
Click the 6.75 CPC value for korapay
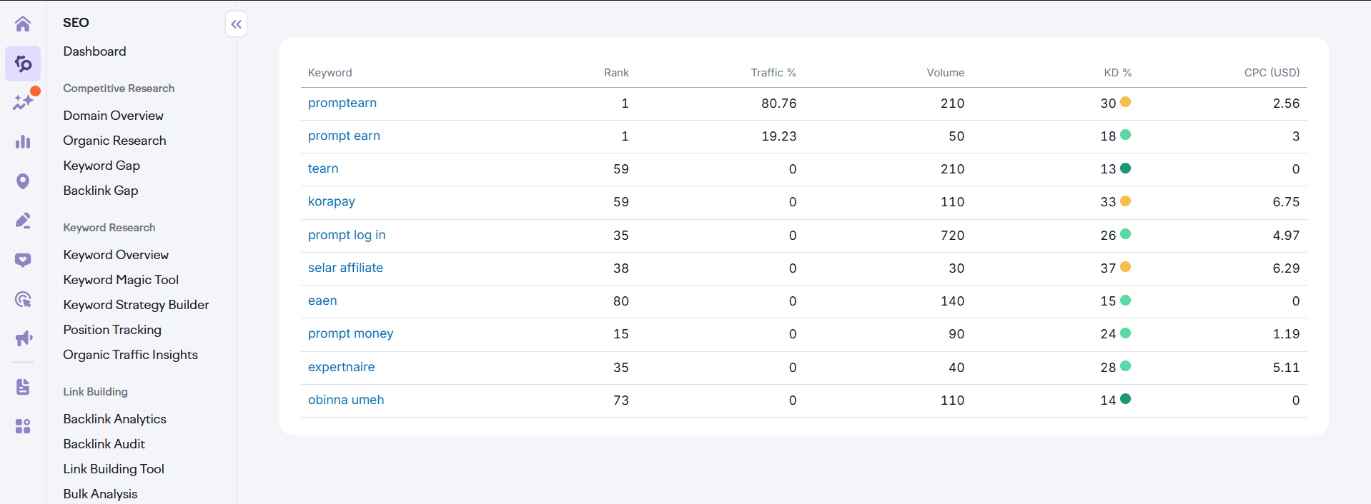coord(1286,202)
